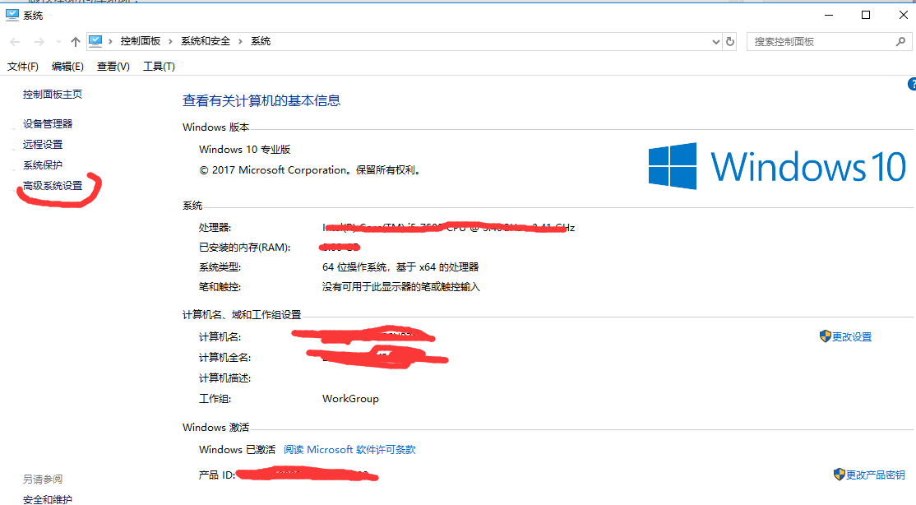The image size is (916, 505).
Task: Refresh the address bar view
Action: click(x=729, y=41)
